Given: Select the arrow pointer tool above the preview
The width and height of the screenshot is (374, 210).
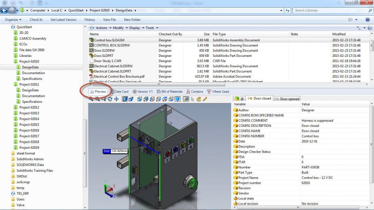Looking at the screenshot, I should tap(192, 99).
